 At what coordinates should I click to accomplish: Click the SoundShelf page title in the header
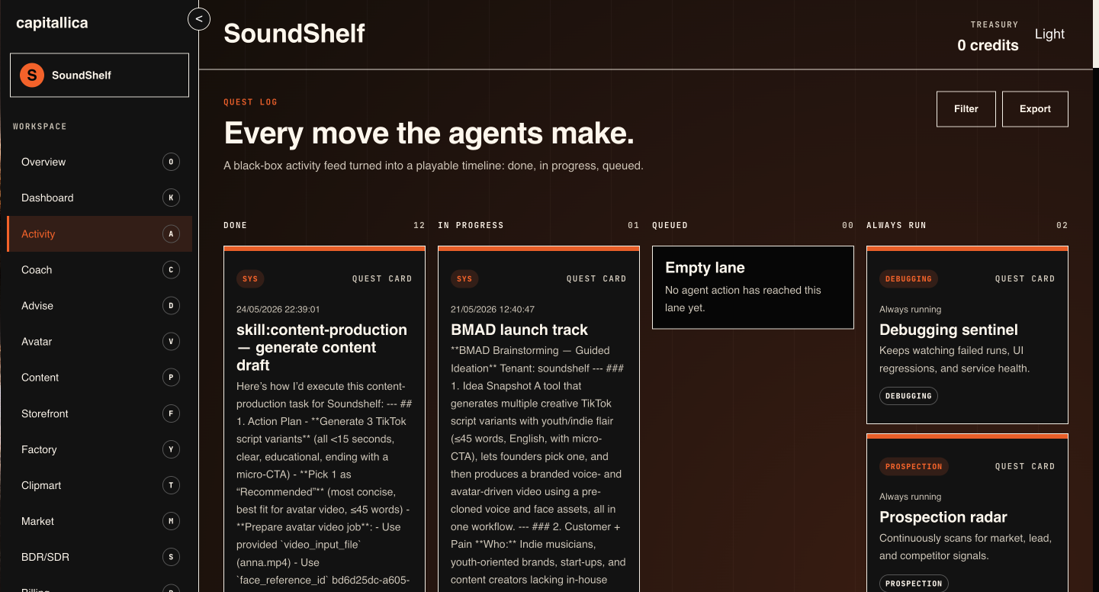[x=294, y=34]
